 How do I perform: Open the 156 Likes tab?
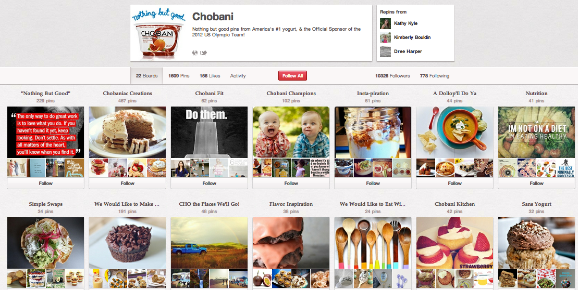[x=210, y=76]
